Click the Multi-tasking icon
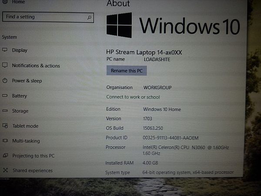The width and height of the screenshot is (261, 196). click(x=5, y=141)
